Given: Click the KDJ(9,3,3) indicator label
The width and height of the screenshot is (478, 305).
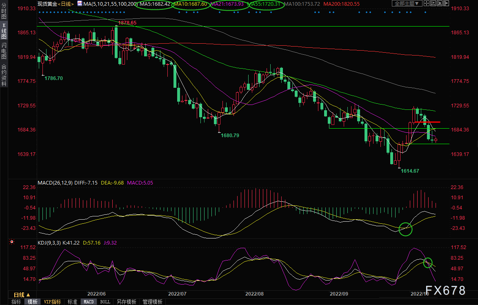Looking at the screenshot, I should (49, 243).
